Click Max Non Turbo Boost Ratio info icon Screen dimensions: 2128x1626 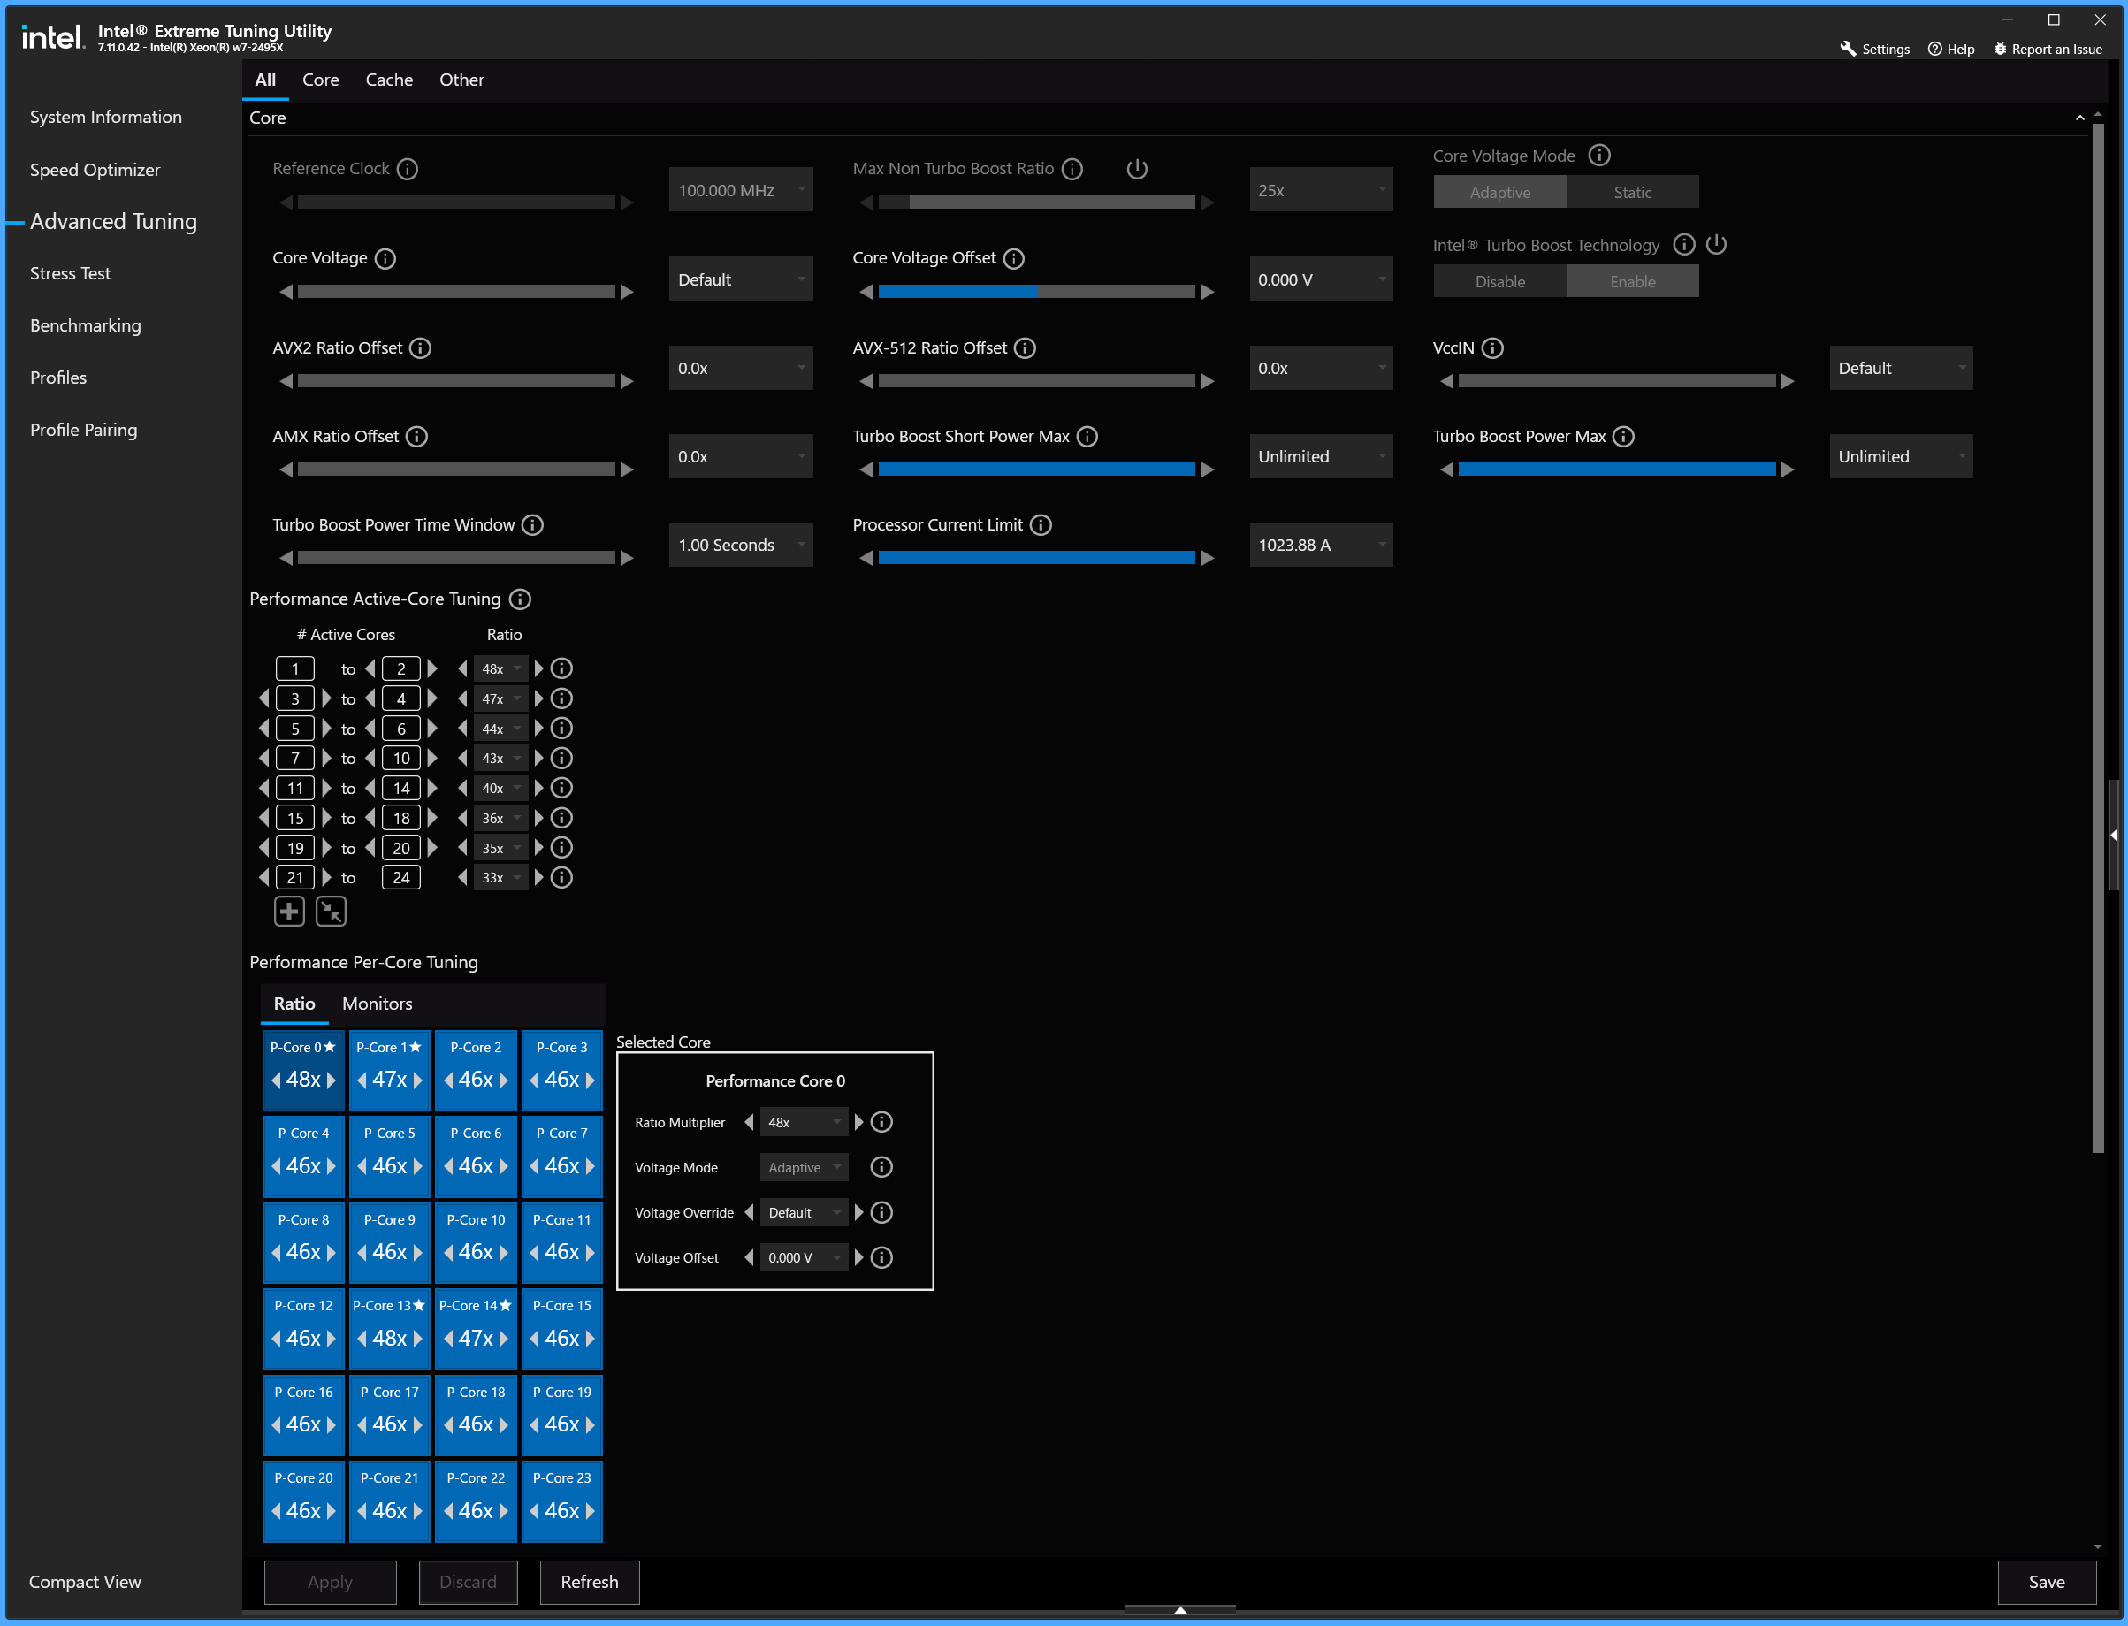1072,170
